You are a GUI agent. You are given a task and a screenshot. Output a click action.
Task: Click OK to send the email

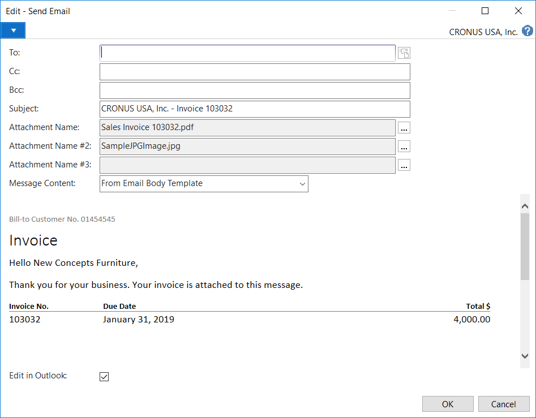(x=448, y=404)
